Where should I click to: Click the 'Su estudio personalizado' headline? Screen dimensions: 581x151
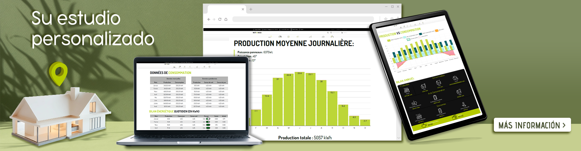93,29
